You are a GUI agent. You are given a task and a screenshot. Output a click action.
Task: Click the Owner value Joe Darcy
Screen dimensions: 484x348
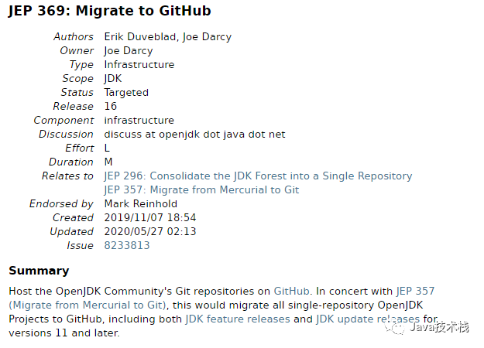pyautogui.click(x=129, y=50)
